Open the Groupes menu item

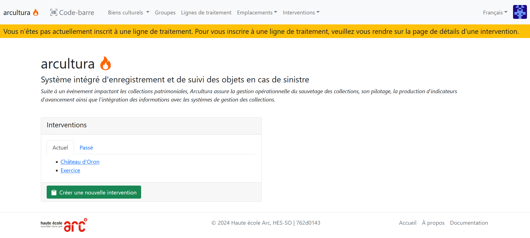pyautogui.click(x=165, y=12)
